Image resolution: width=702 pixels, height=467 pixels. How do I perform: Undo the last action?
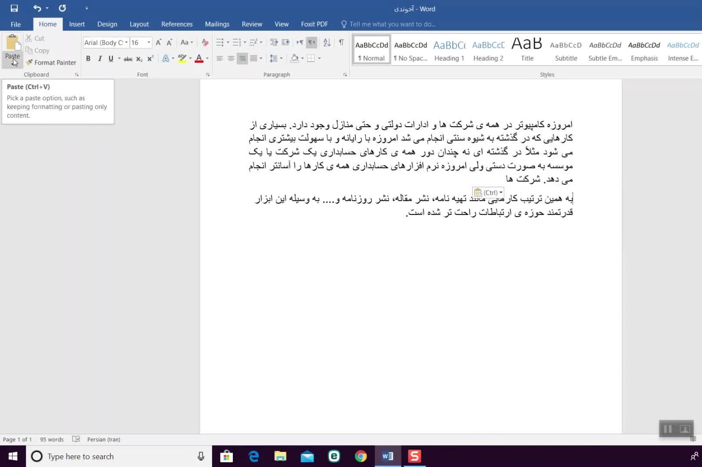point(37,8)
